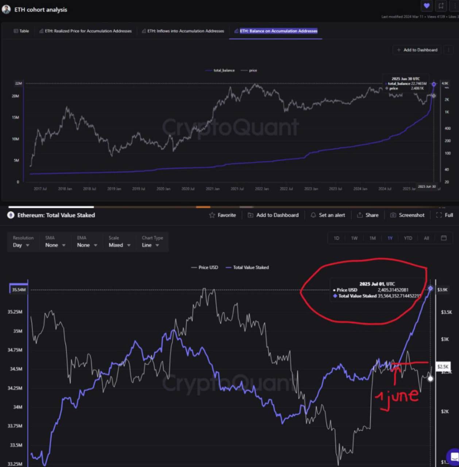This screenshot has height=467, width=459.
Task: Open the Chart Type Line dropdown
Action: [x=153, y=242]
